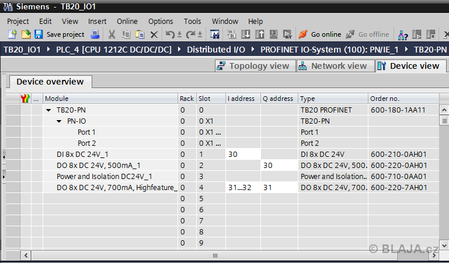Image resolution: width=449 pixels, height=263 pixels.
Task: Switch to the Topology view tab
Action: [255, 66]
